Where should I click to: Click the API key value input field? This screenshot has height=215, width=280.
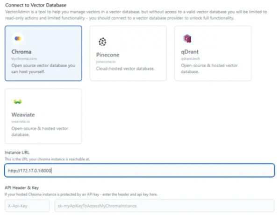tap(164, 206)
